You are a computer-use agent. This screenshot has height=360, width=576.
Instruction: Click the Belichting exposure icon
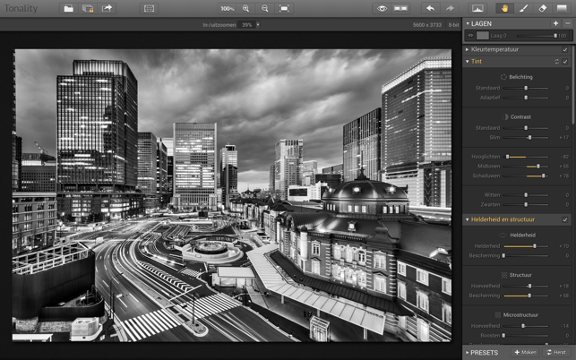coord(503,77)
